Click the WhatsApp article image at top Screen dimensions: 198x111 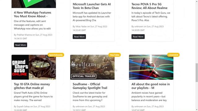click(34, 4)
